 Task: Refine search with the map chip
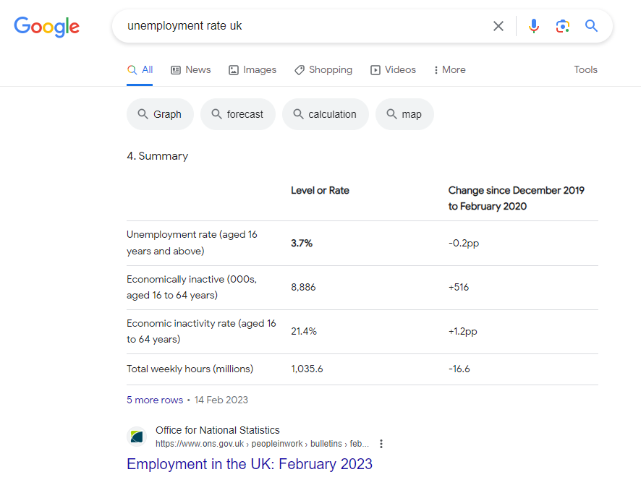tap(404, 114)
